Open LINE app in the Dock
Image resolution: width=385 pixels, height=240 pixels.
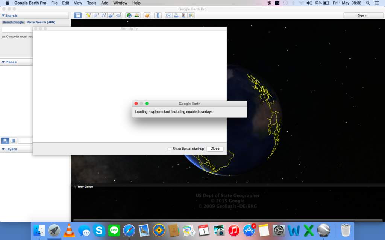click(x=114, y=231)
